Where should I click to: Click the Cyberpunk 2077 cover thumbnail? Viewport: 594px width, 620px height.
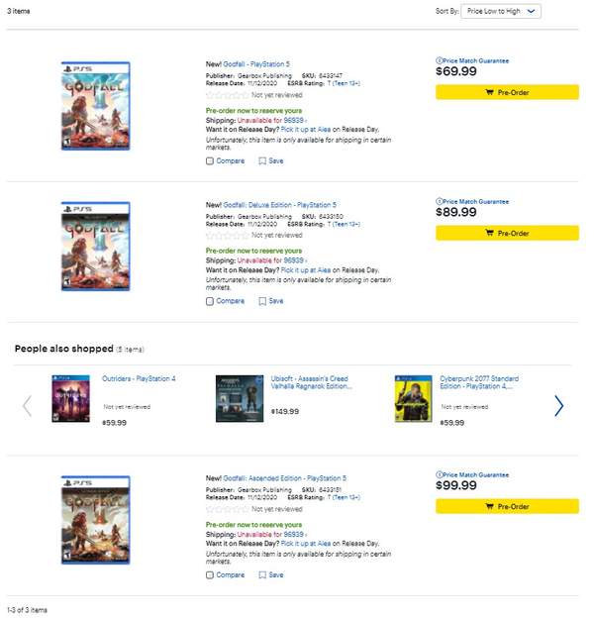coord(413,398)
